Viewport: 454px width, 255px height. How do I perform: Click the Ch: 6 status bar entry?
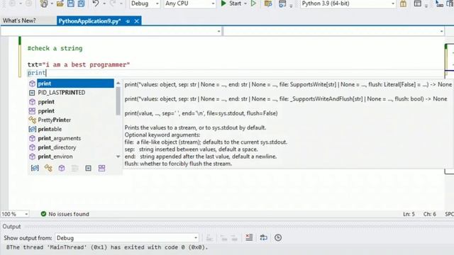[x=430, y=214]
